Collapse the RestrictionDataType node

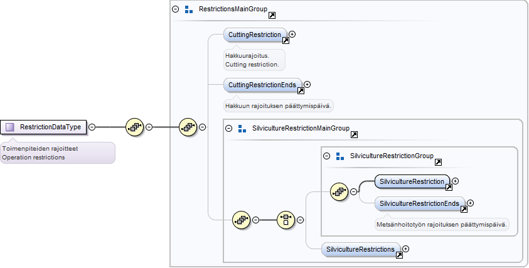pos(92,127)
